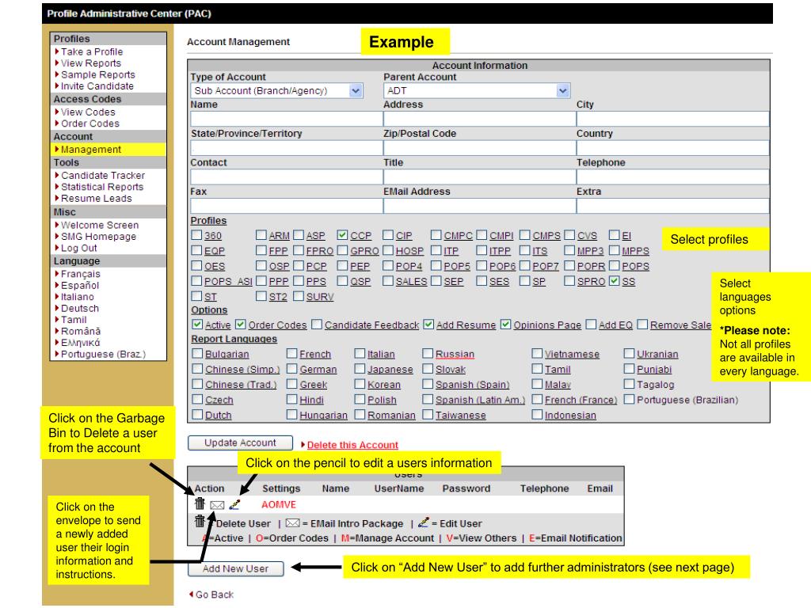This screenshot has height=608, width=811.
Task: Click the Name input field
Action: [287, 119]
